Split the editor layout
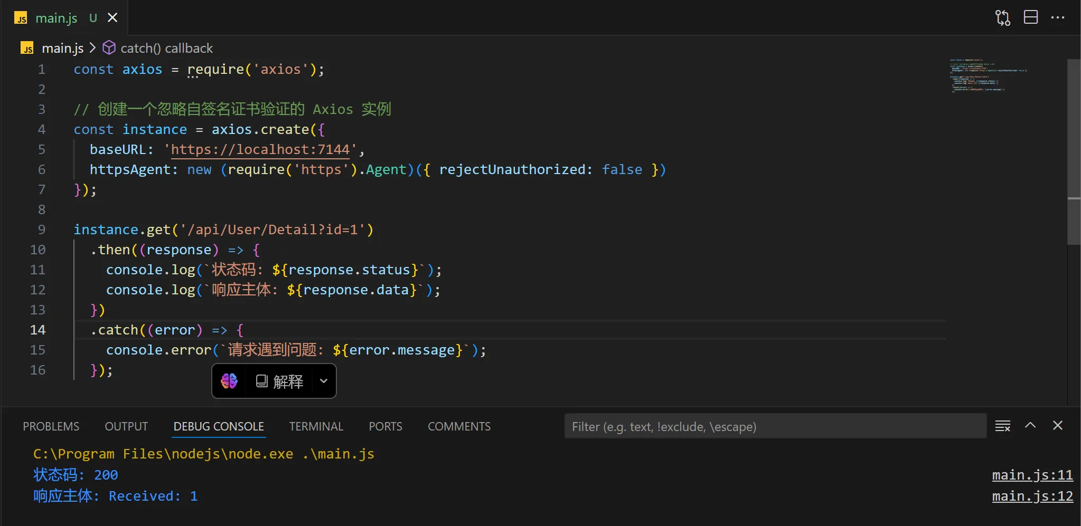 tap(1030, 17)
